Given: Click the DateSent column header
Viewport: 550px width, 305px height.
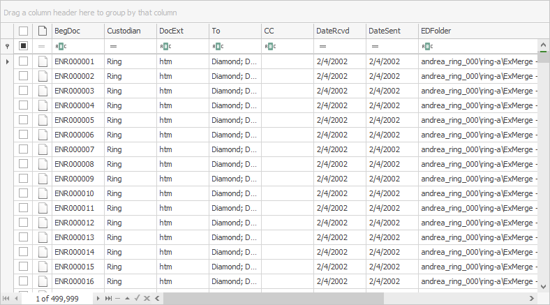Looking at the screenshot, I should point(392,31).
